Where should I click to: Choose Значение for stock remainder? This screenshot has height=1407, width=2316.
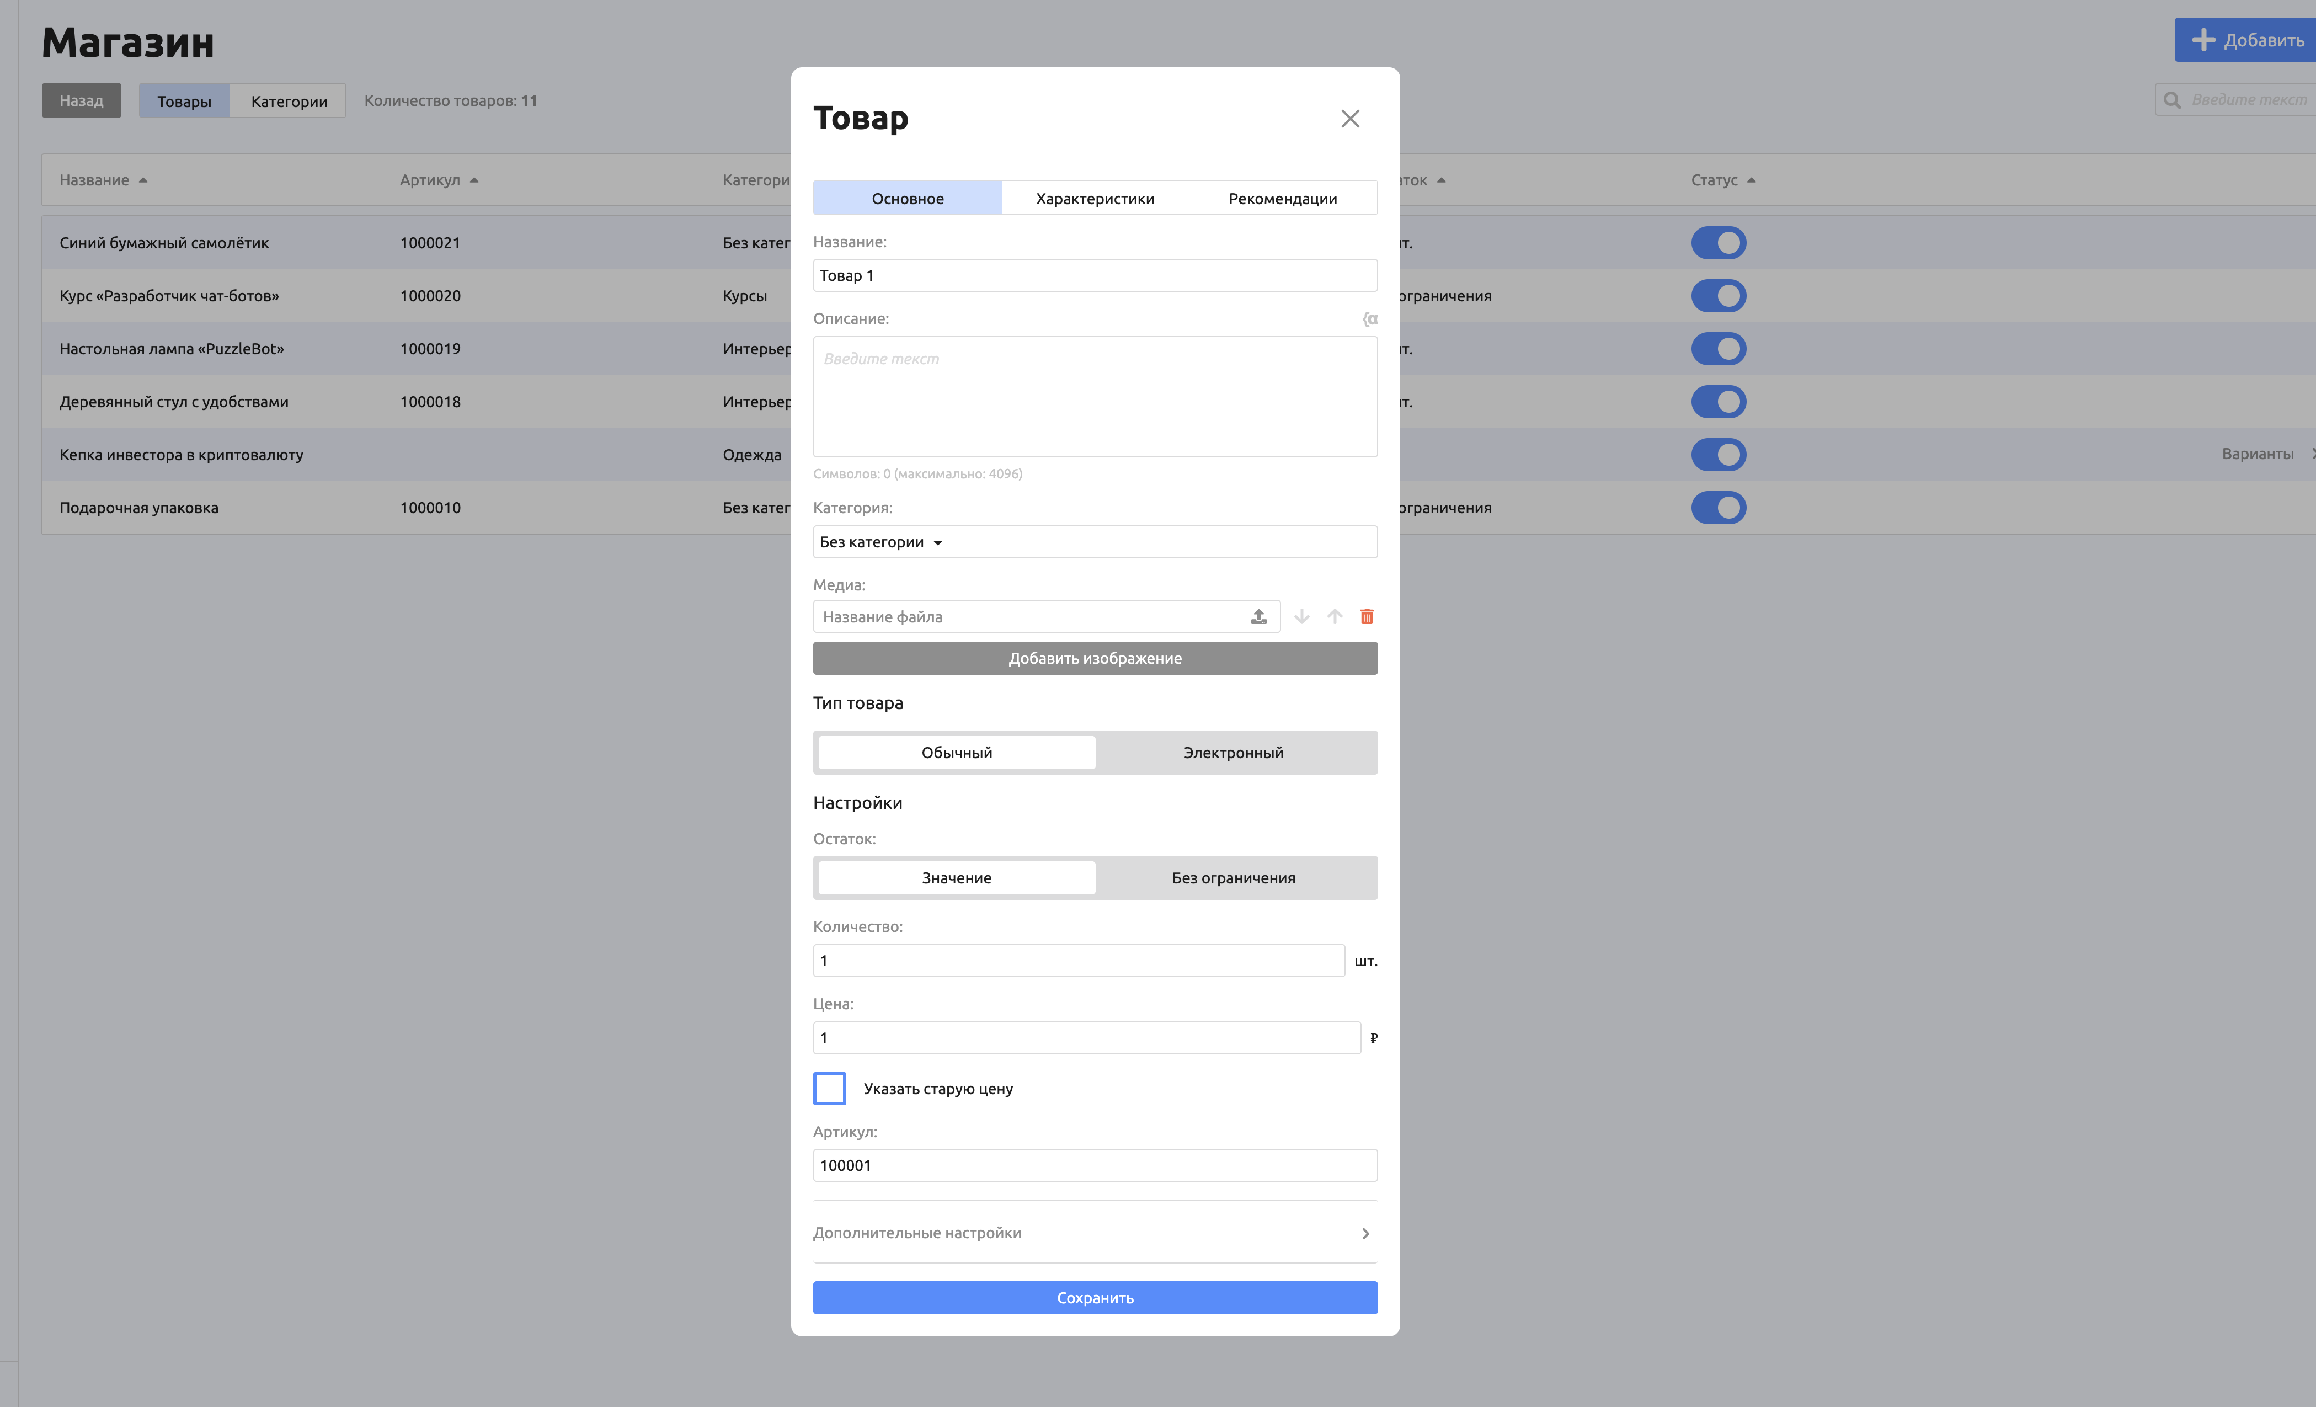coord(956,878)
